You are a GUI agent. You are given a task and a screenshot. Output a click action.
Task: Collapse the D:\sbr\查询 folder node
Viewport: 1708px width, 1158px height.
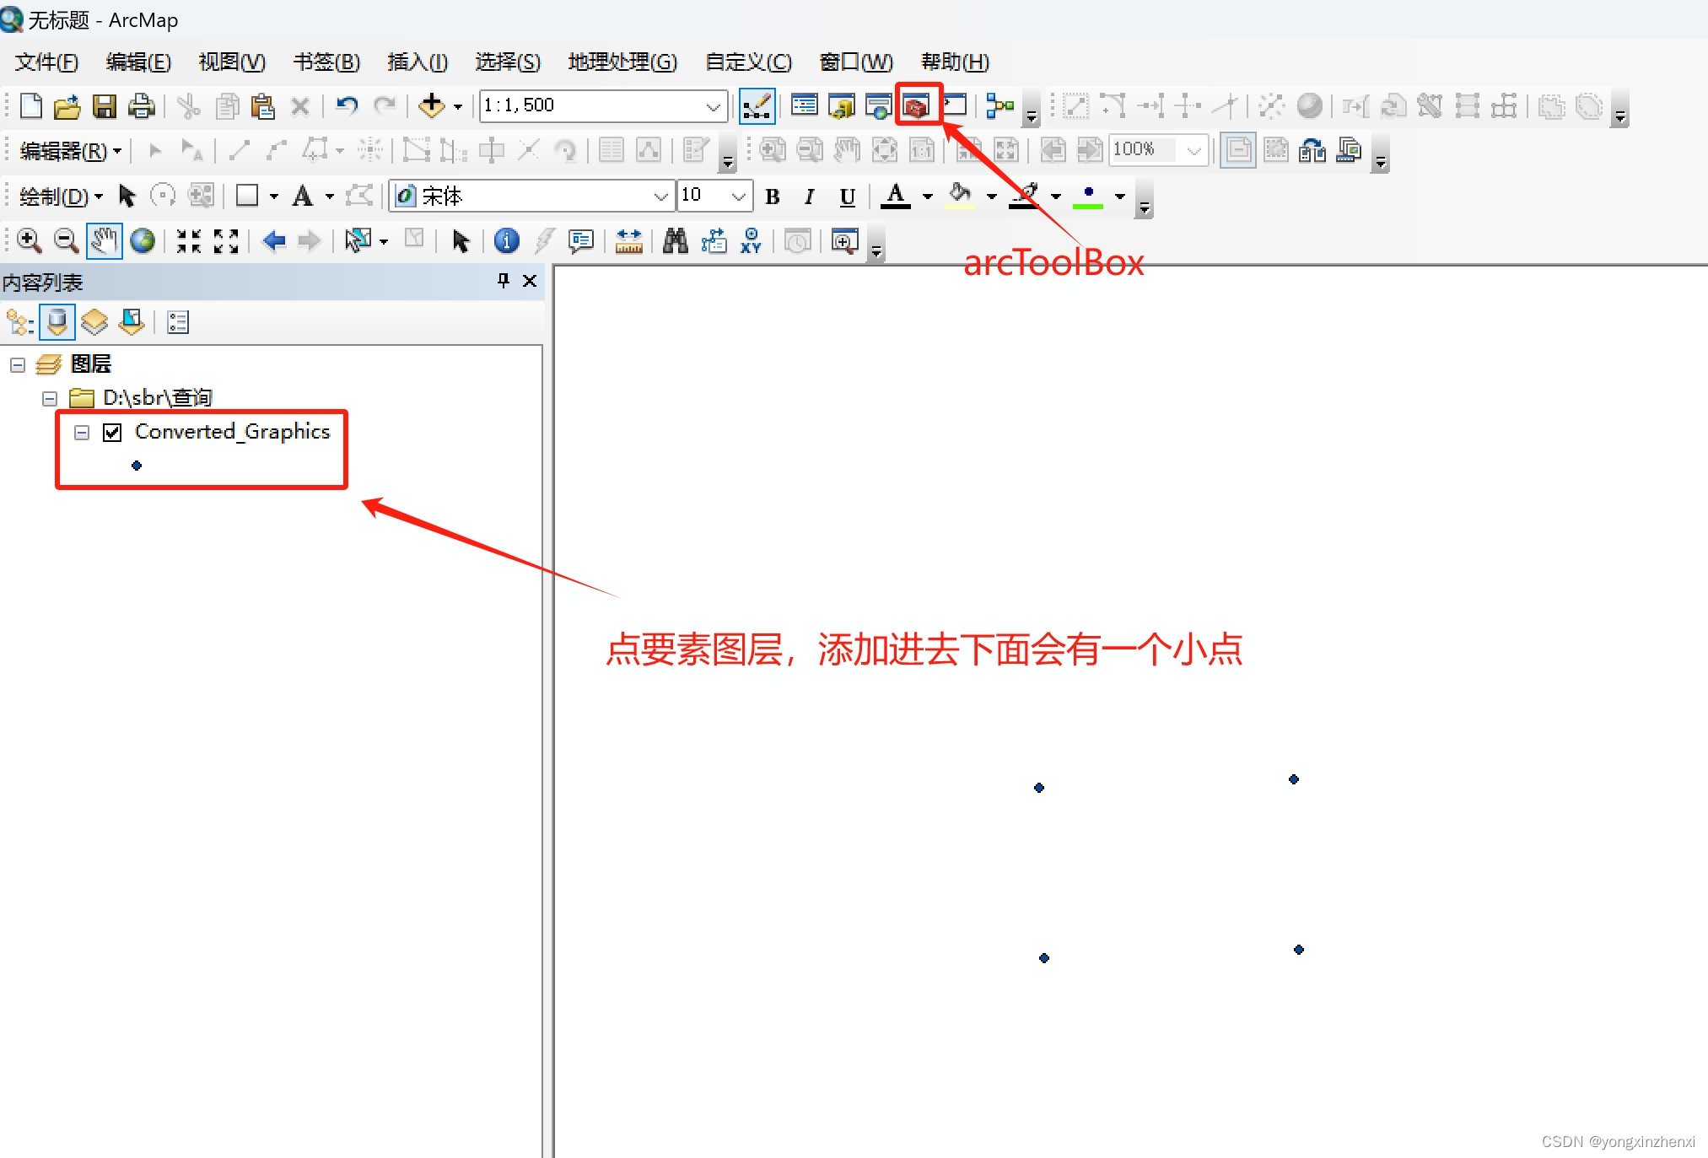click(50, 398)
